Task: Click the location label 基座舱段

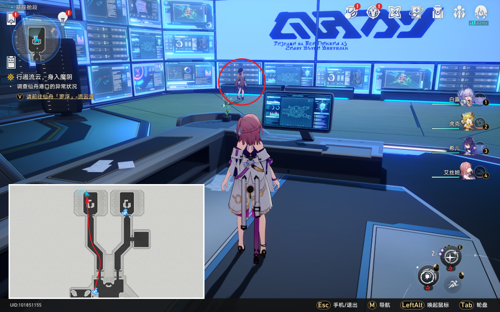Action: pyautogui.click(x=27, y=7)
